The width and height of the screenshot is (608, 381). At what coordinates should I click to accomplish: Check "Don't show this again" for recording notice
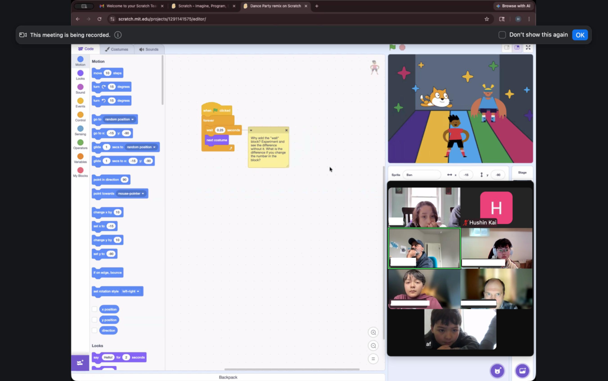[502, 34]
